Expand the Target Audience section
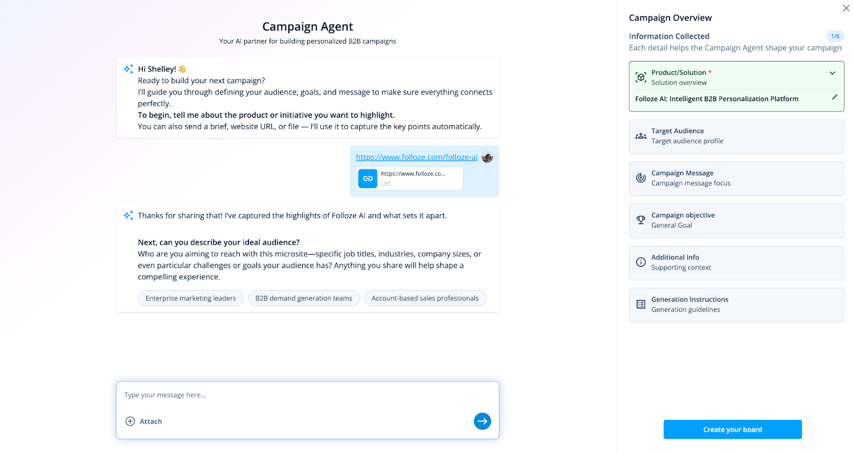Viewport: 853px width, 454px height. [x=736, y=136]
